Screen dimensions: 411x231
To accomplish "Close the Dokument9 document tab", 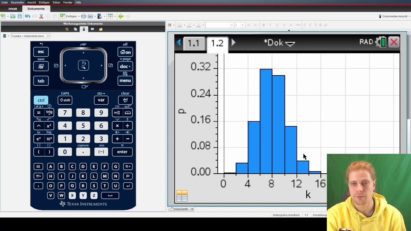I will coord(192,209).
